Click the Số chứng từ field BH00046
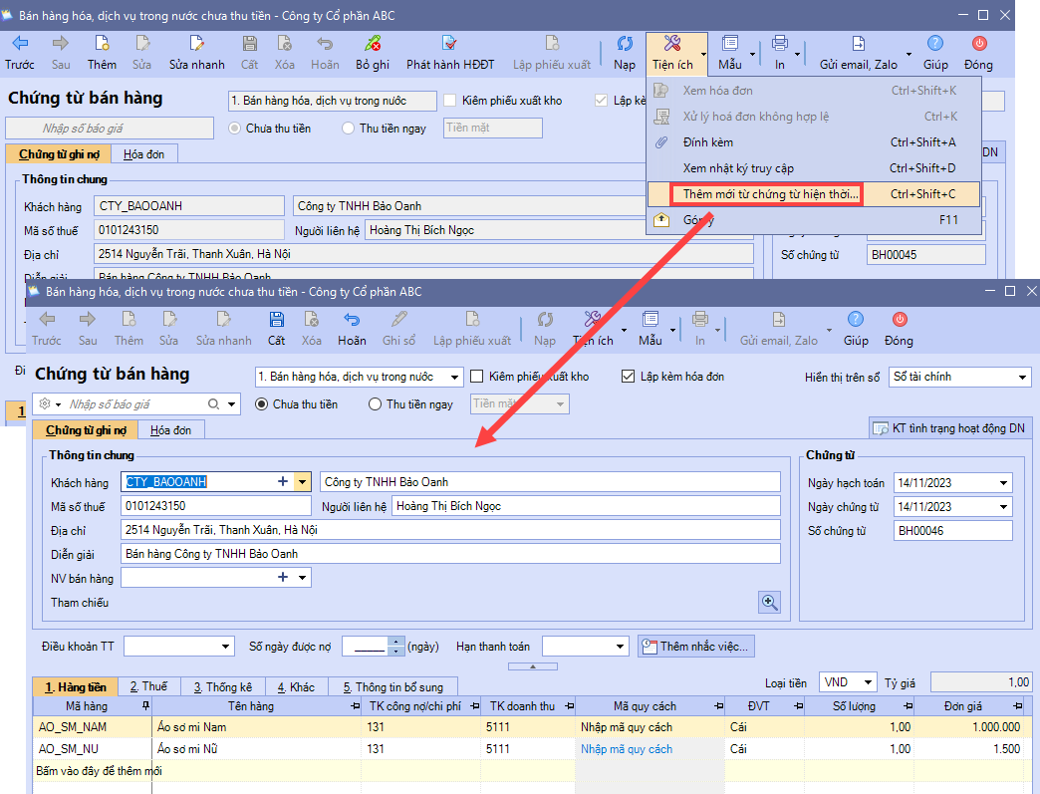 [951, 531]
